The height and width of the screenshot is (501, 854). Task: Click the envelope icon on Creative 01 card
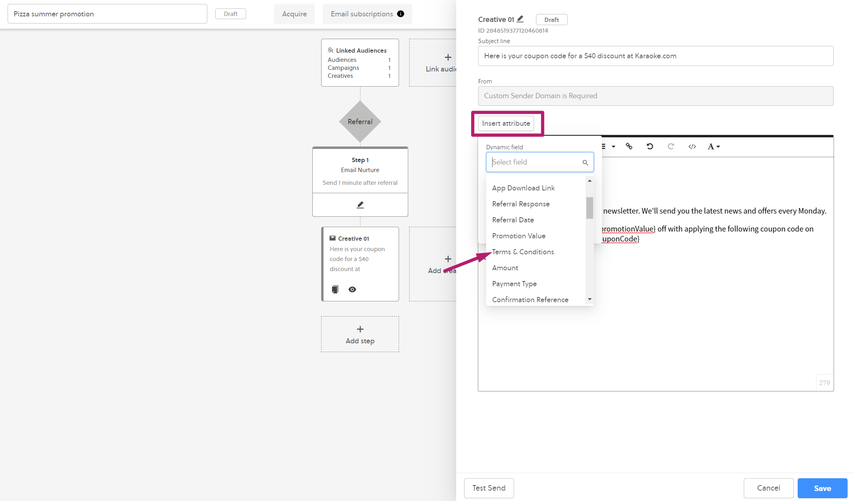pyautogui.click(x=332, y=238)
